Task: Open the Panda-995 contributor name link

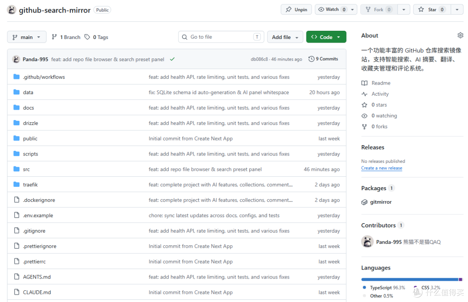Action: [389, 242]
